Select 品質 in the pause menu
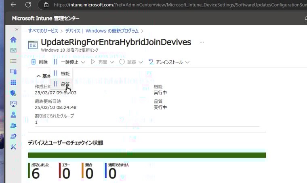The height and width of the screenshot is (183, 307). [x=62, y=84]
